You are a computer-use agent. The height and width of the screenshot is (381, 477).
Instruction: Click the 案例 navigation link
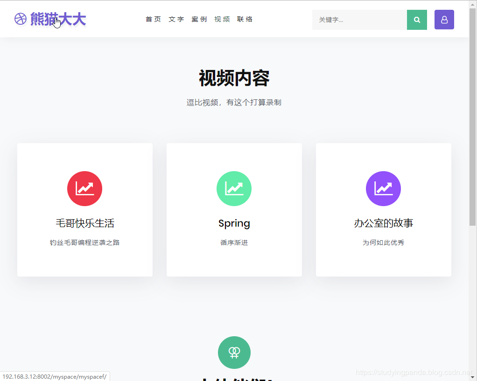pos(199,19)
